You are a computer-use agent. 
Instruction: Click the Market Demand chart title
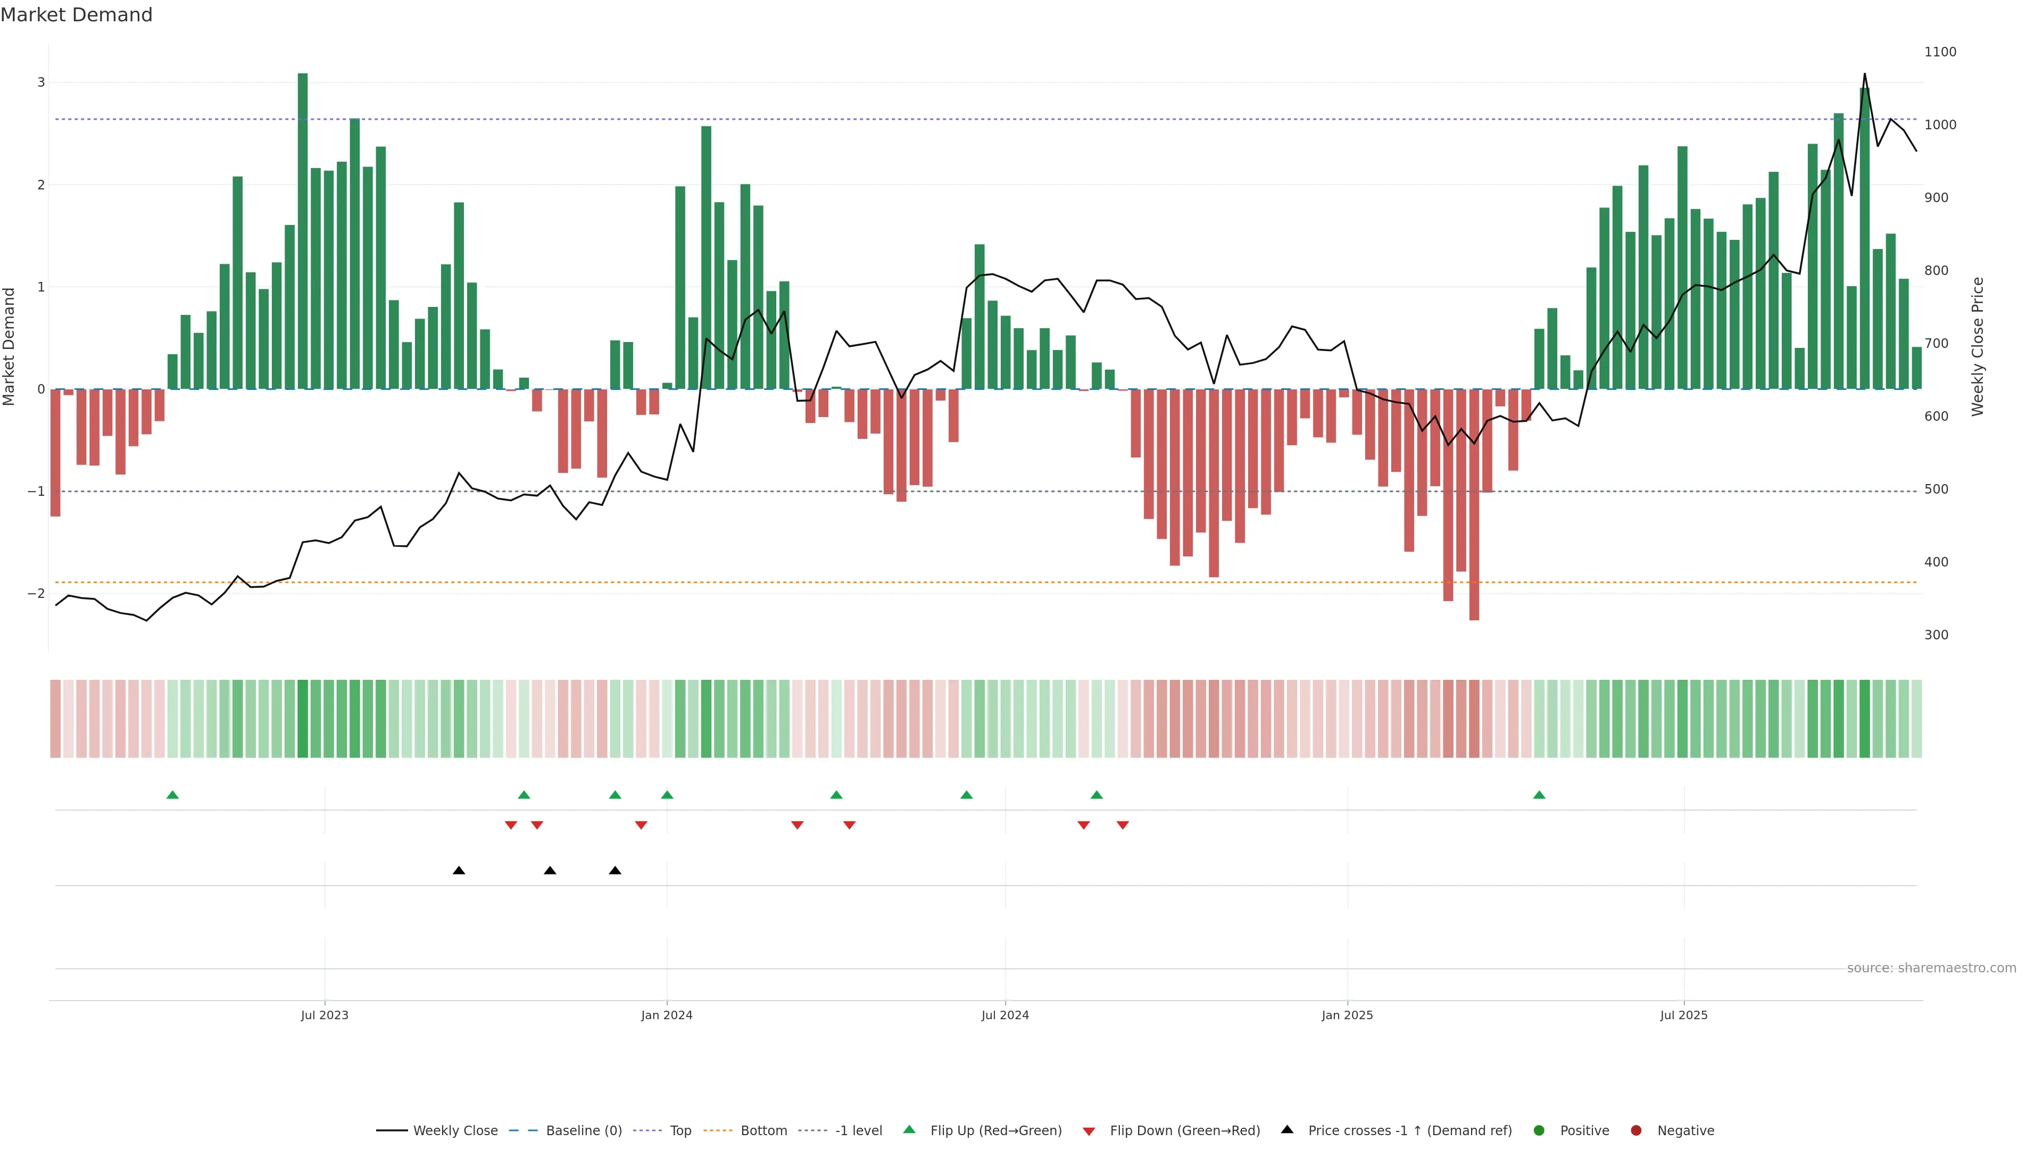pos(76,15)
